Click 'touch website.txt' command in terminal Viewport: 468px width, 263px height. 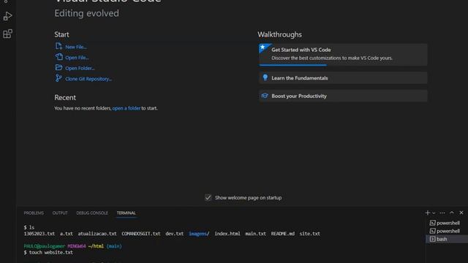50,252
